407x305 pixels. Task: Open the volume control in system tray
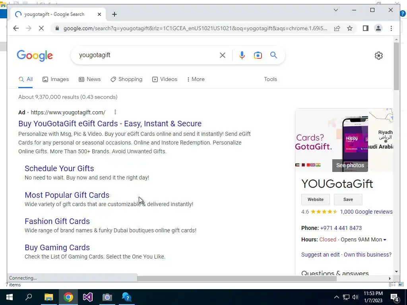pos(355,297)
